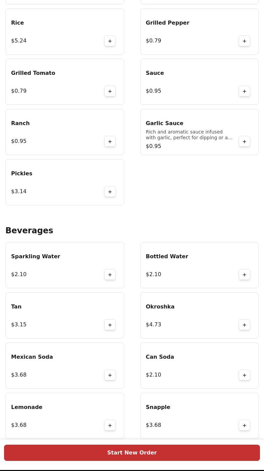Open the Garlic Sauce item description
Screen dimensions: 264x471
point(189,135)
